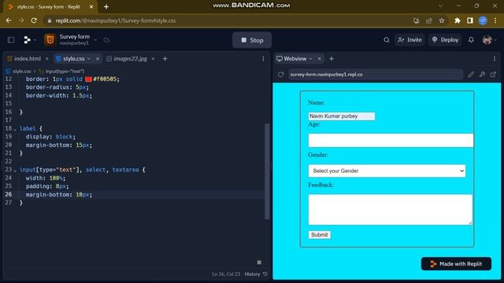
Task: Click the HTML5 Survey form project icon
Action: click(50, 40)
